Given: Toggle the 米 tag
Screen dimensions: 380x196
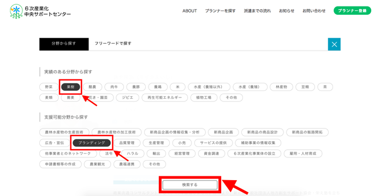Looking at the screenshot, I should click(177, 87).
